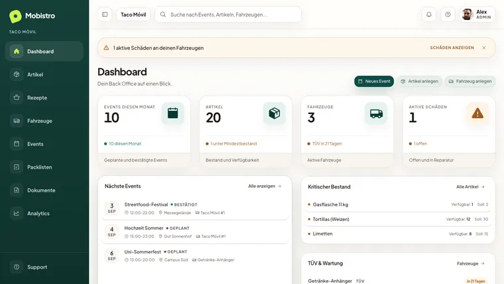Select Tortillas (Weizen) stock row
This screenshot has width=504, height=284.
pyautogui.click(x=398, y=220)
